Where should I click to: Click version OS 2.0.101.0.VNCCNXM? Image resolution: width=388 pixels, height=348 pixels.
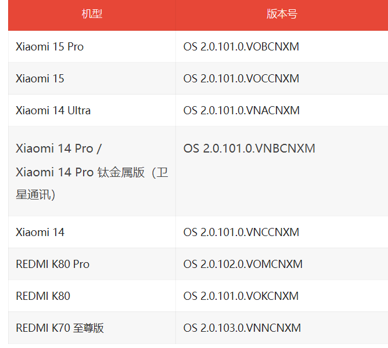tap(241, 232)
